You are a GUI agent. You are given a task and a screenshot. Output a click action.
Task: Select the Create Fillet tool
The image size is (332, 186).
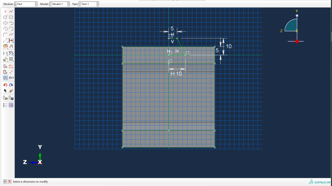tap(5, 34)
